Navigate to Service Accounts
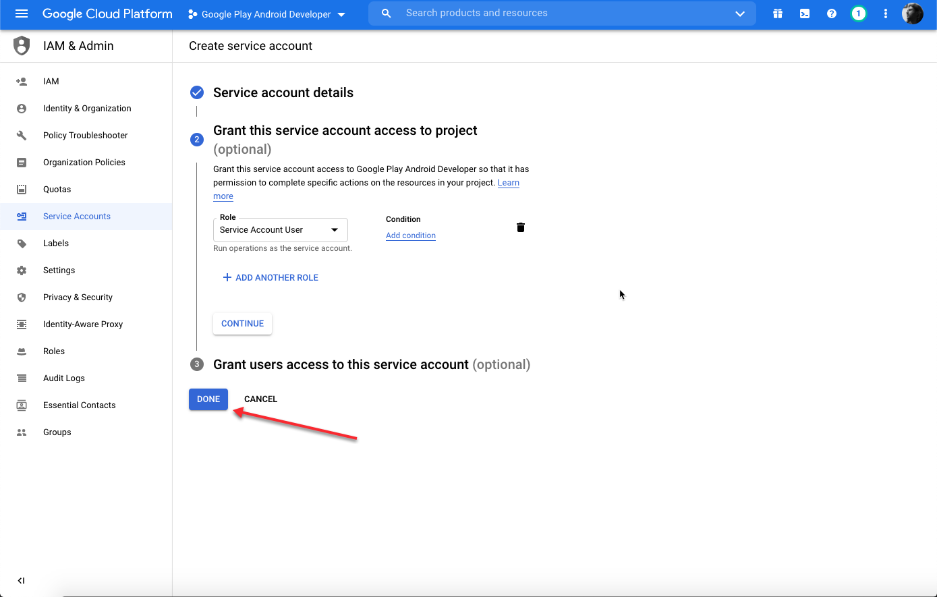The width and height of the screenshot is (937, 597). 76,216
